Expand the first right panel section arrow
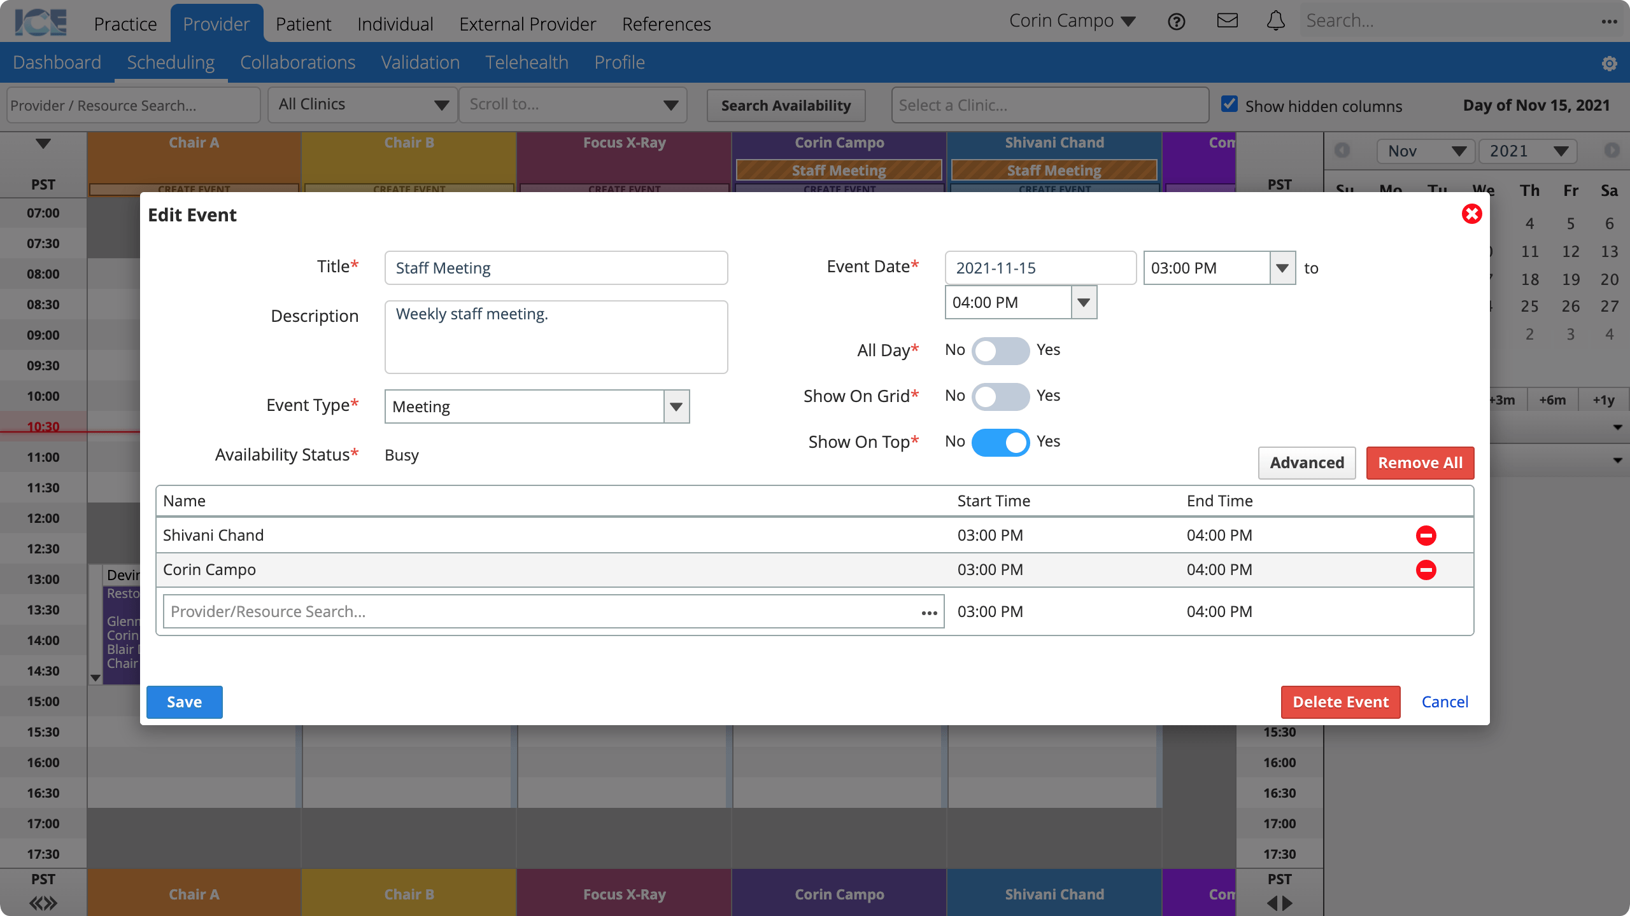The height and width of the screenshot is (916, 1630). click(1617, 427)
